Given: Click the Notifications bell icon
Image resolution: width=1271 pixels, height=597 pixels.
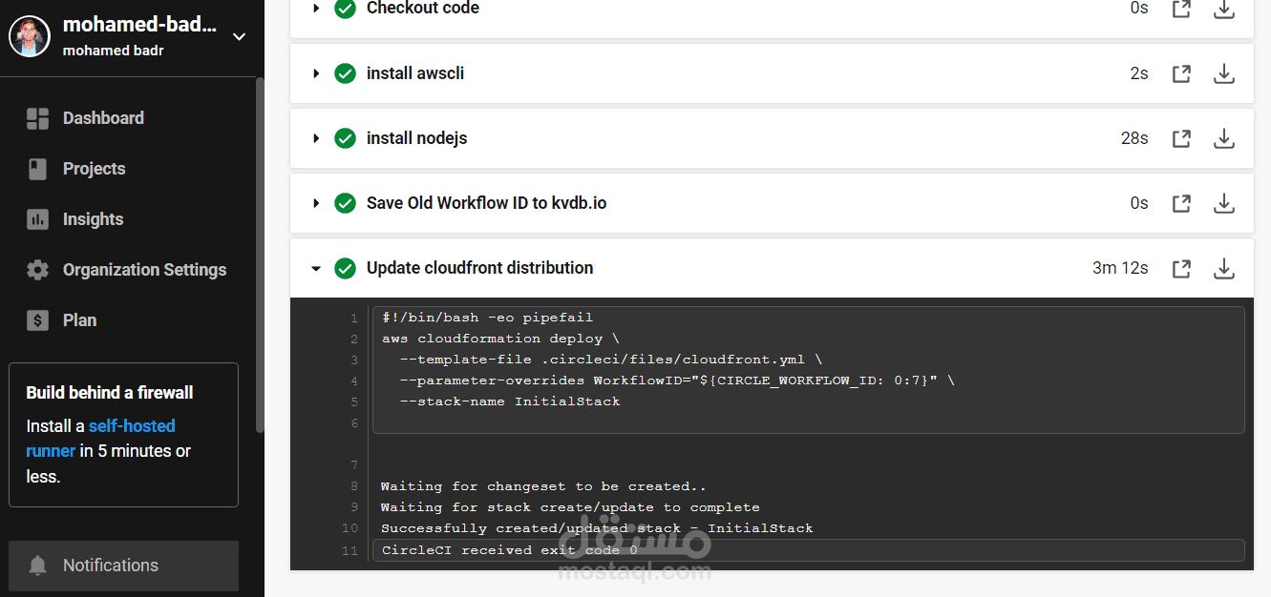Looking at the screenshot, I should [38, 566].
